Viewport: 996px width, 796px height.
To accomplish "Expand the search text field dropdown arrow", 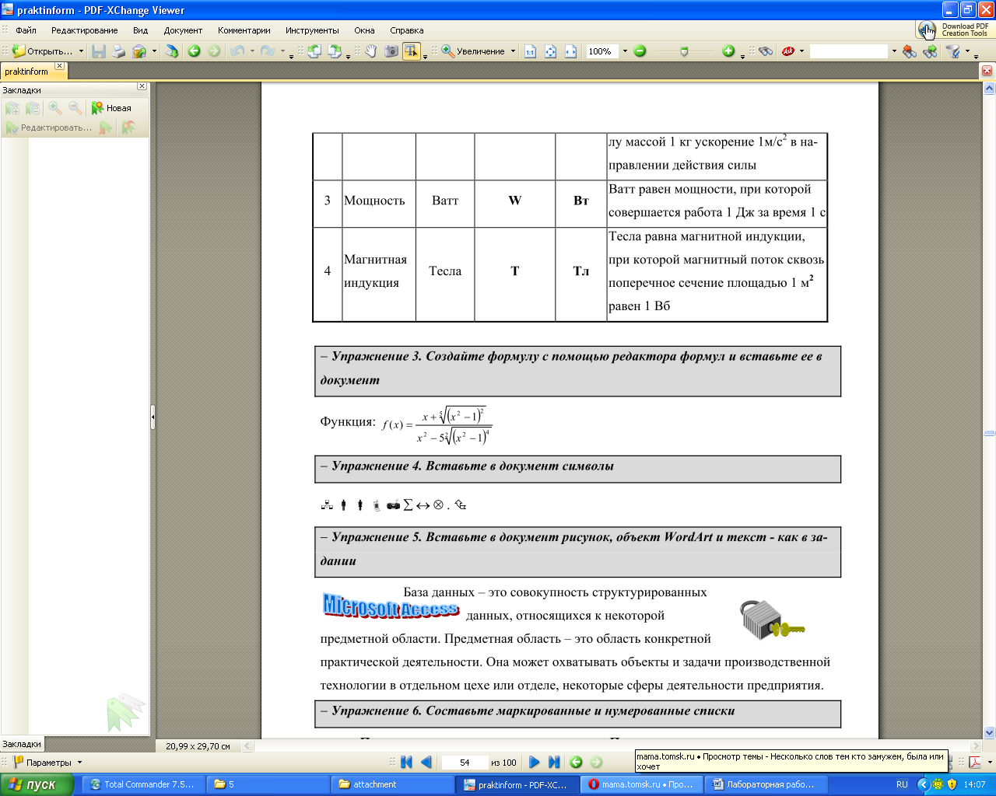I will [894, 51].
